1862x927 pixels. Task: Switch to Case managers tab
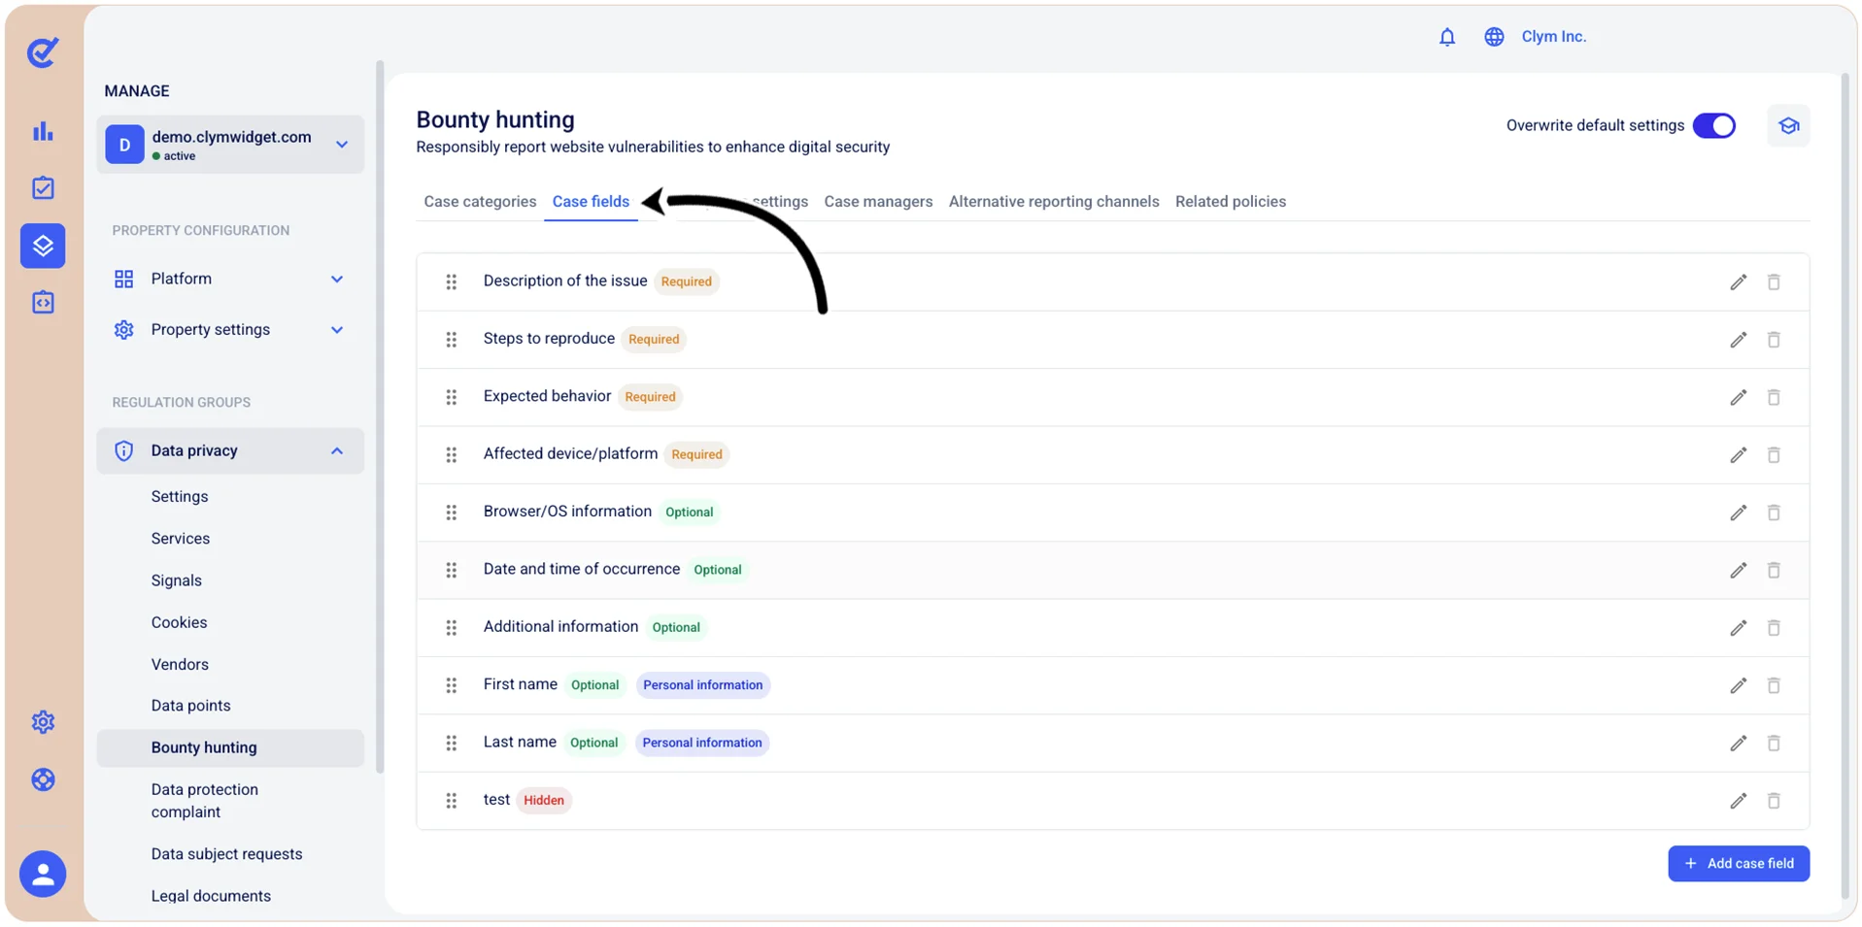click(878, 202)
